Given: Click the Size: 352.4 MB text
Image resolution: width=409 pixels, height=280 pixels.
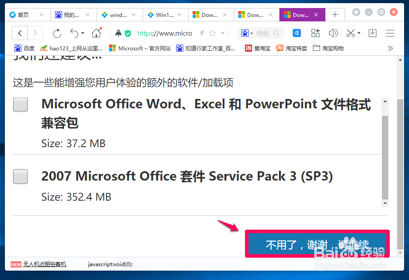Looking at the screenshot, I should click(x=76, y=197).
